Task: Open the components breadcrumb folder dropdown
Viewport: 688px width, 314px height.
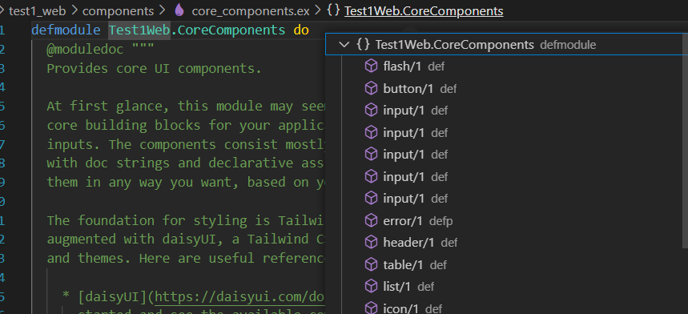Action: coord(118,11)
